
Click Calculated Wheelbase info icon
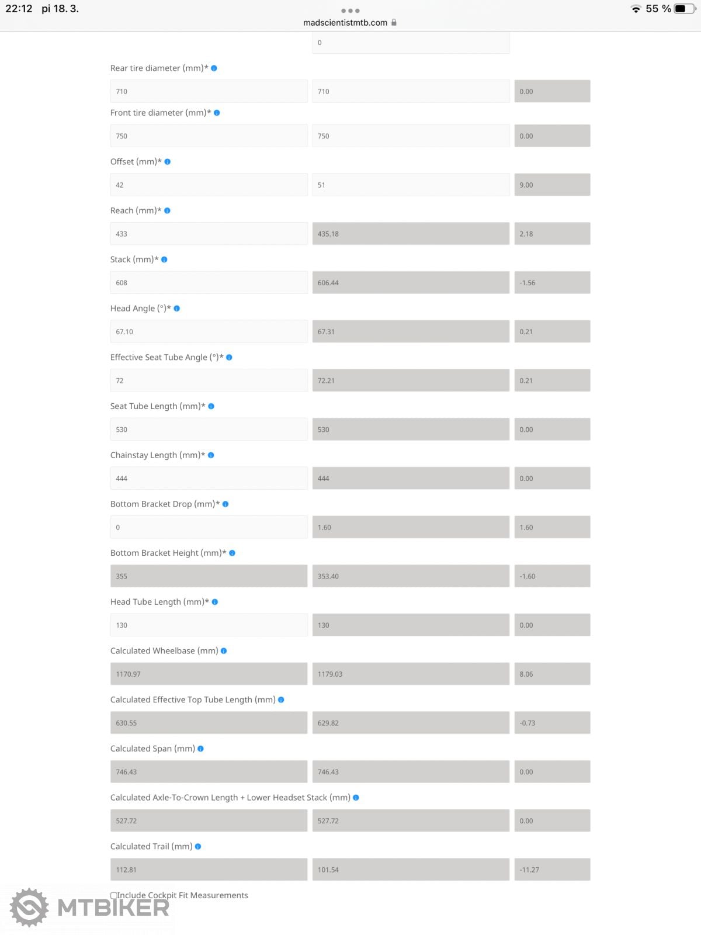coord(224,651)
